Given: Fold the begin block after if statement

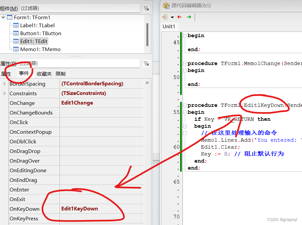Looking at the screenshot, I should [x=185, y=126].
